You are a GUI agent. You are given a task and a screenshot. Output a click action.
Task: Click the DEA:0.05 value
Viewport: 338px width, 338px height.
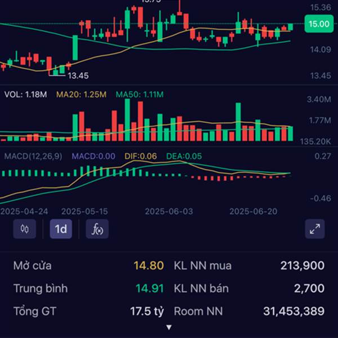(184, 156)
